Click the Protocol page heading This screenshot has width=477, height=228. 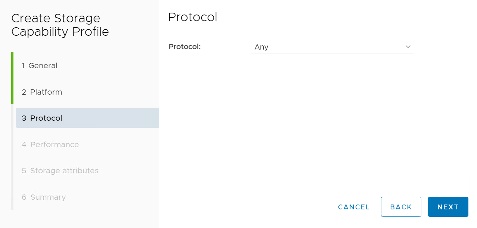coord(193,17)
